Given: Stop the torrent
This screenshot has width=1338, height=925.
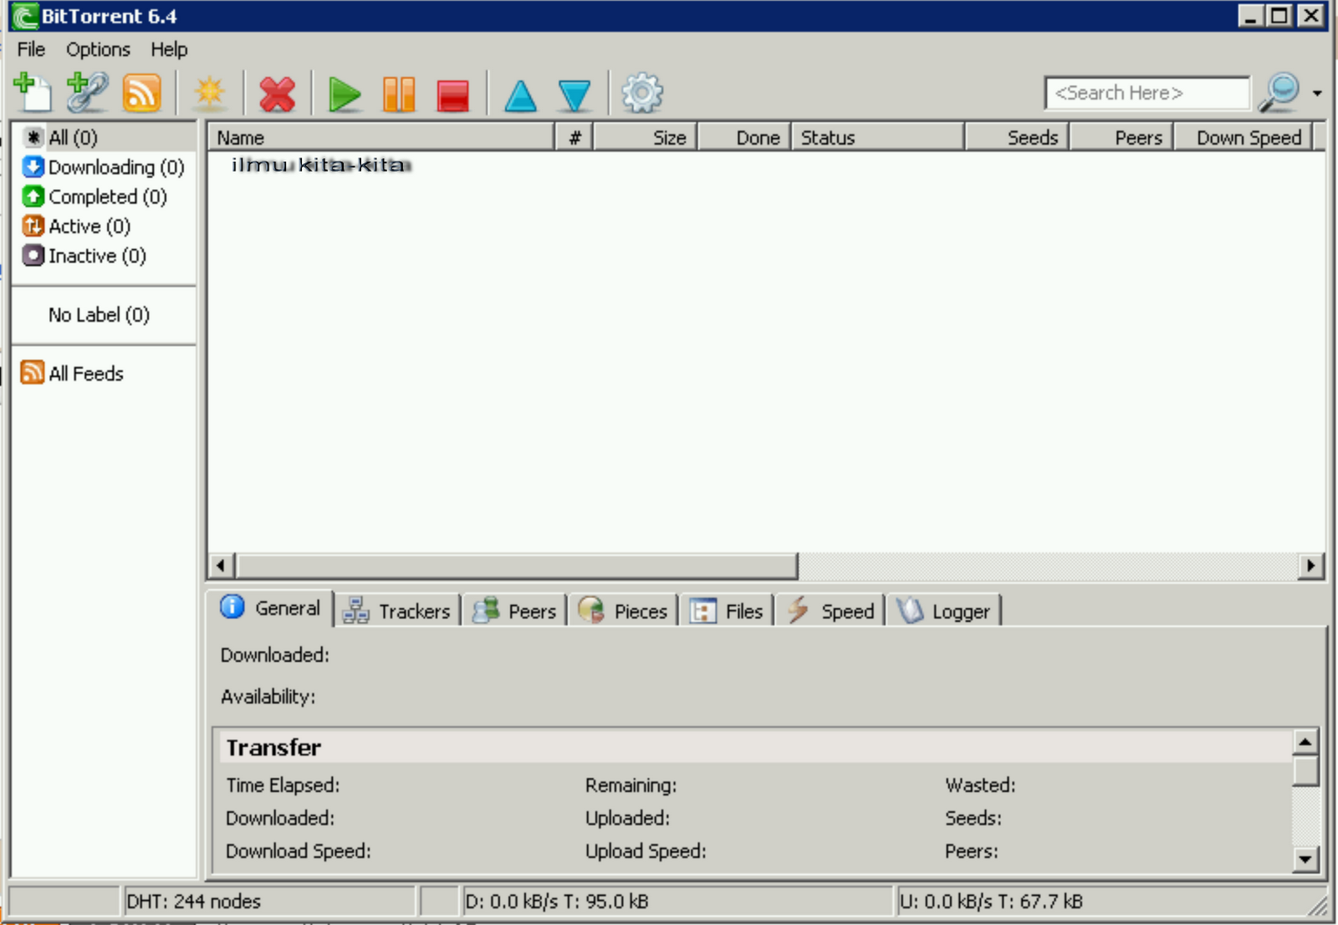Looking at the screenshot, I should [452, 93].
